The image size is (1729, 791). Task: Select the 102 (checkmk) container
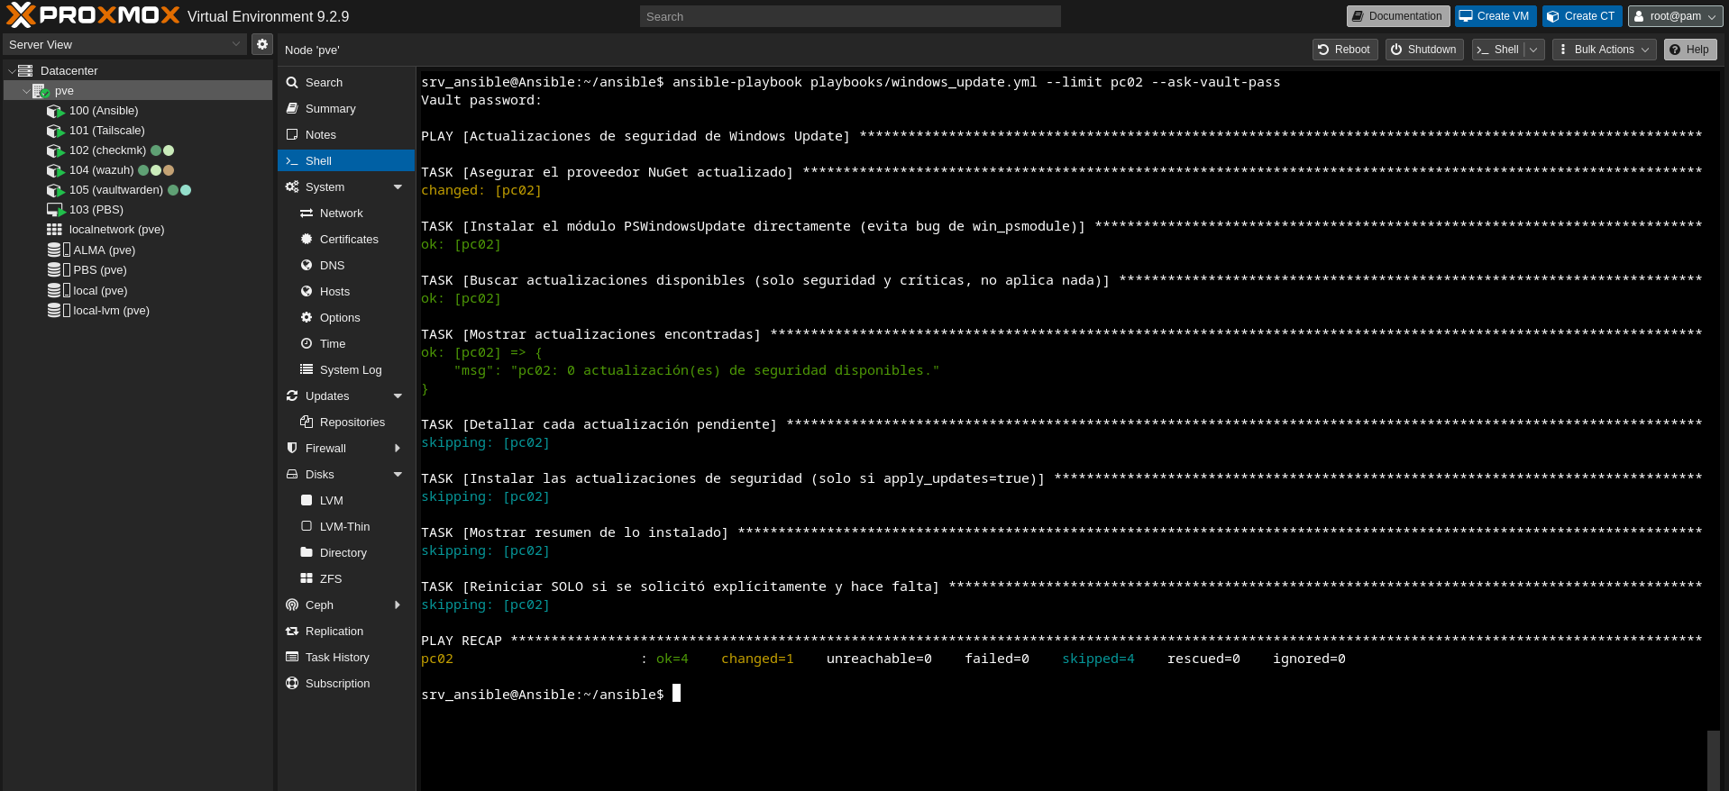[x=107, y=150]
